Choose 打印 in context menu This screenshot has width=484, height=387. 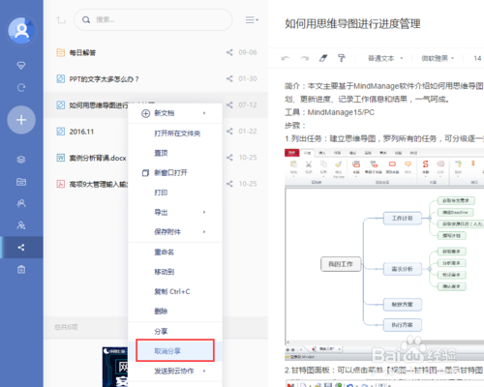point(175,193)
